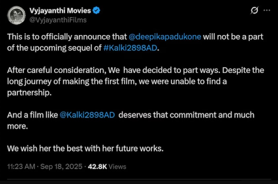Viewport: 278px width, 184px height.
Task: Click the "of the upcoming sequel of" text
Action: tap(54, 48)
